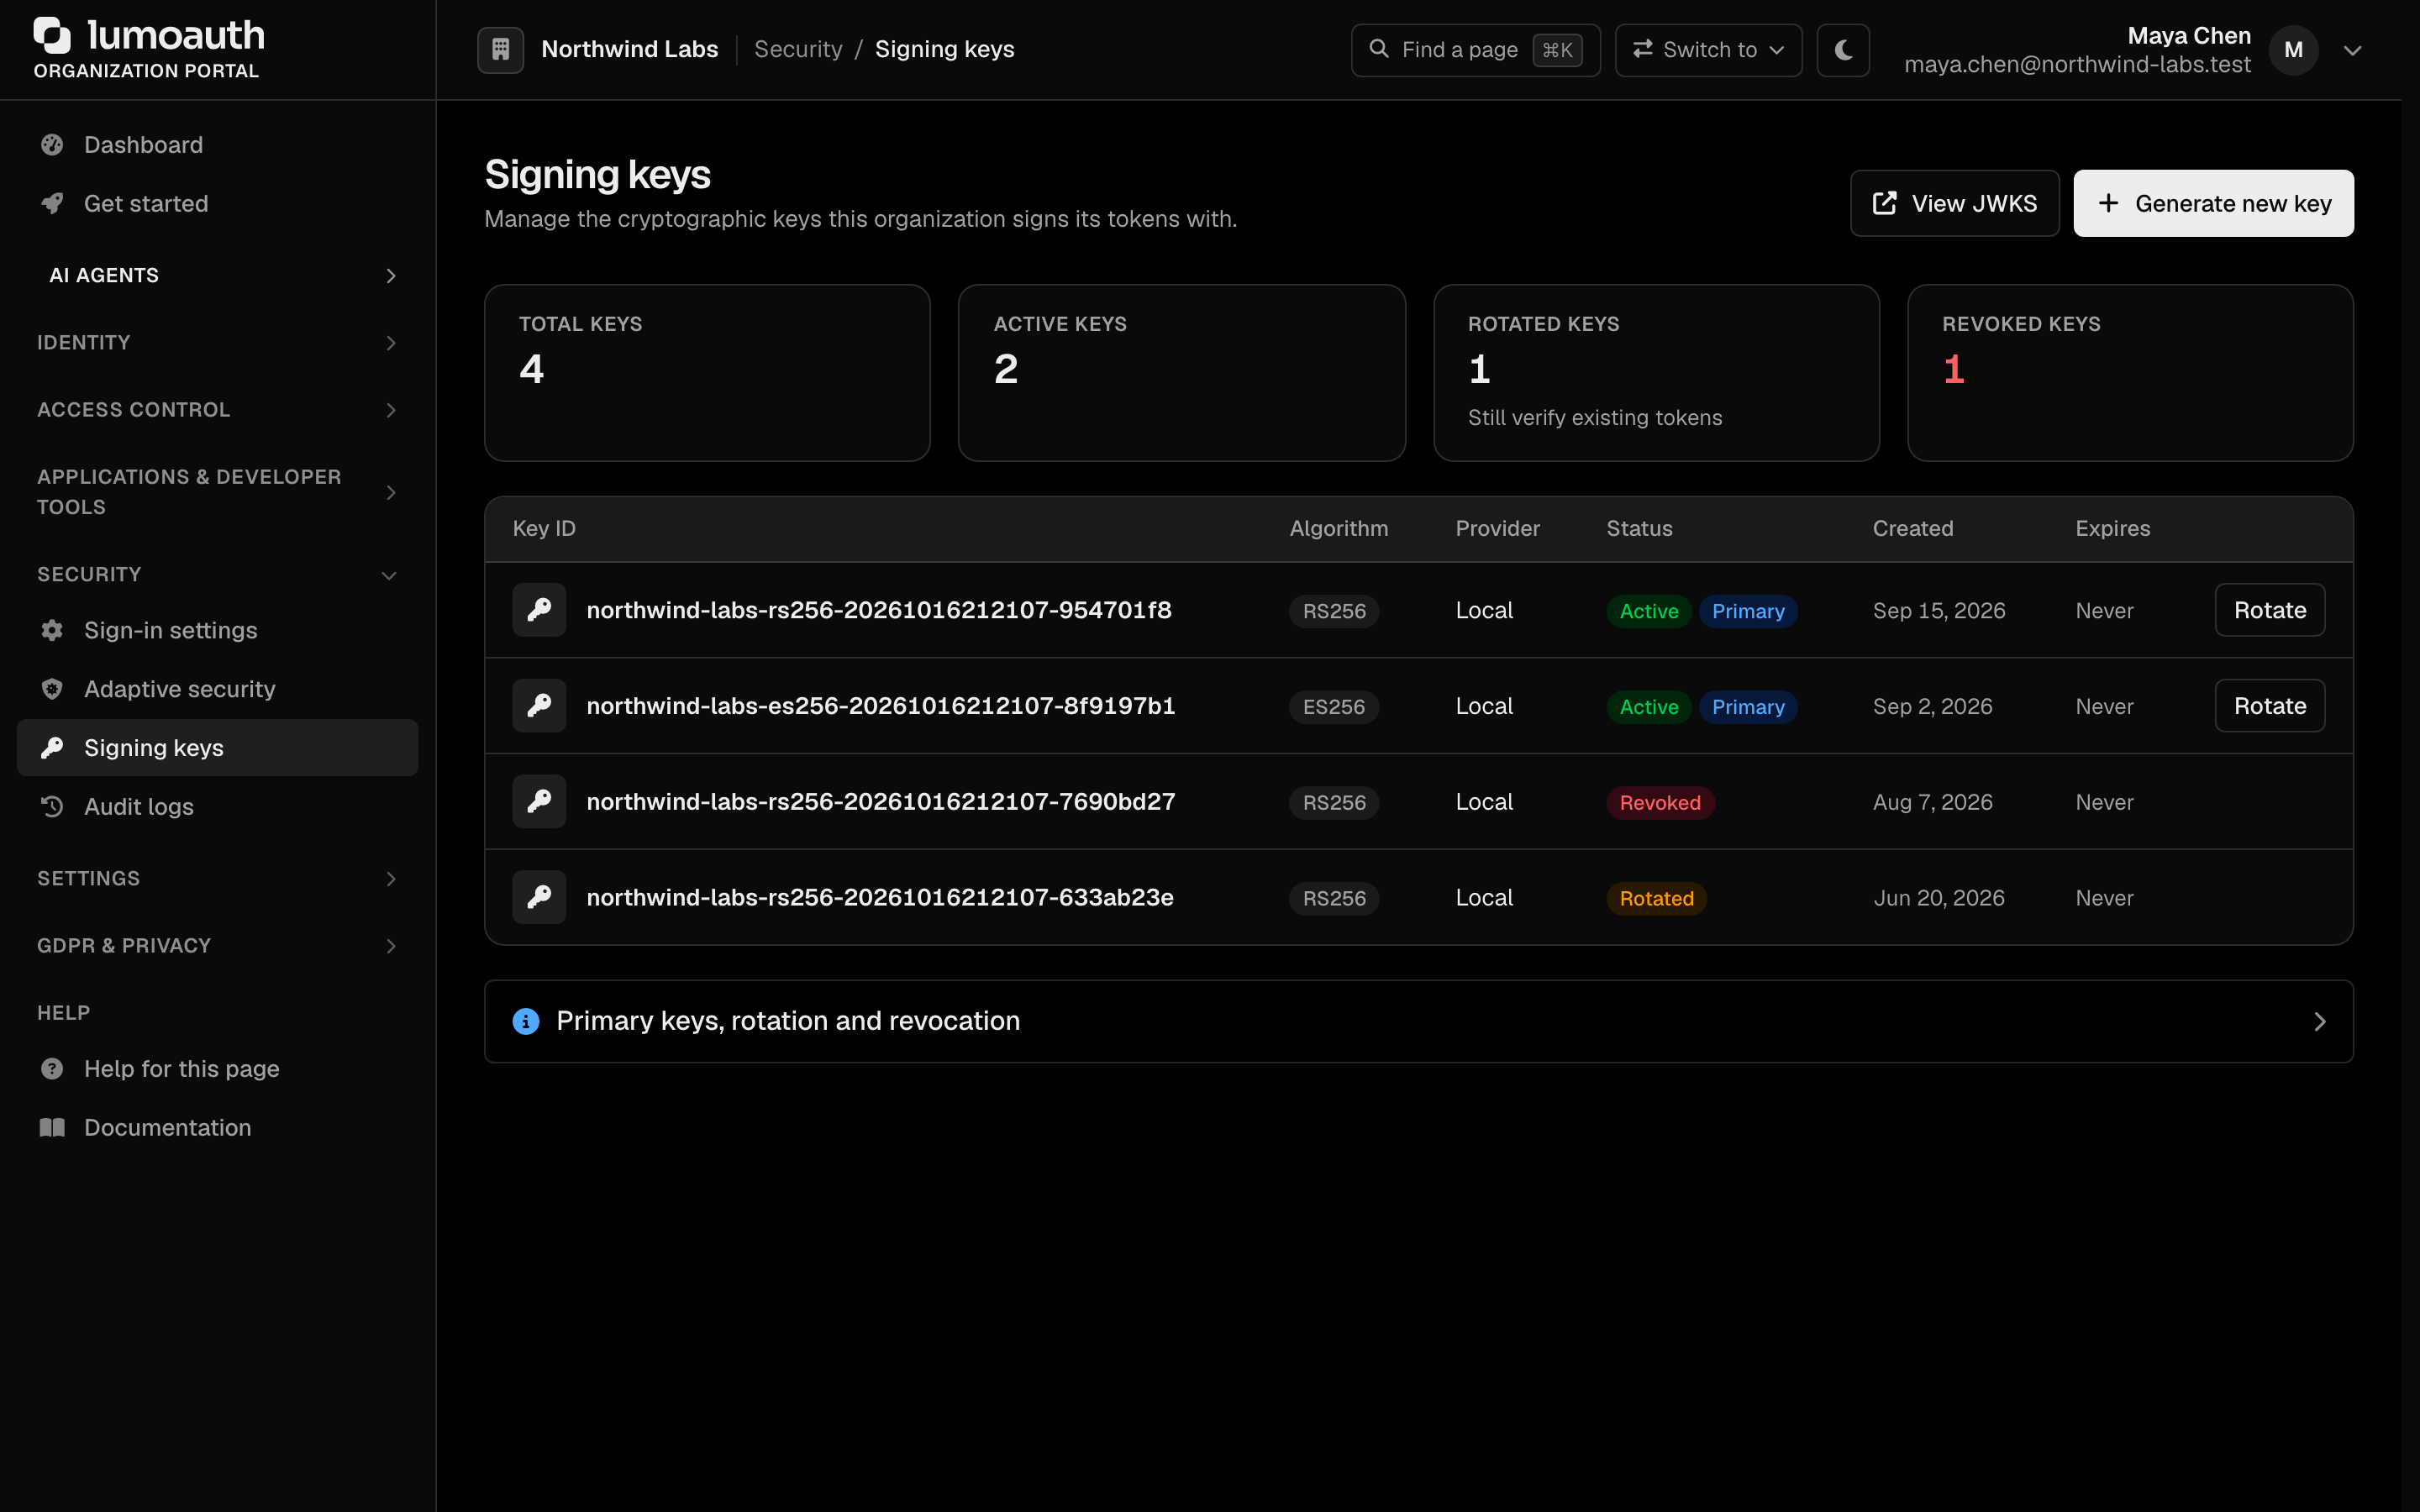Click key icon for key ending 8f9197b1
Image resolution: width=2420 pixels, height=1512 pixels.
pos(539,706)
